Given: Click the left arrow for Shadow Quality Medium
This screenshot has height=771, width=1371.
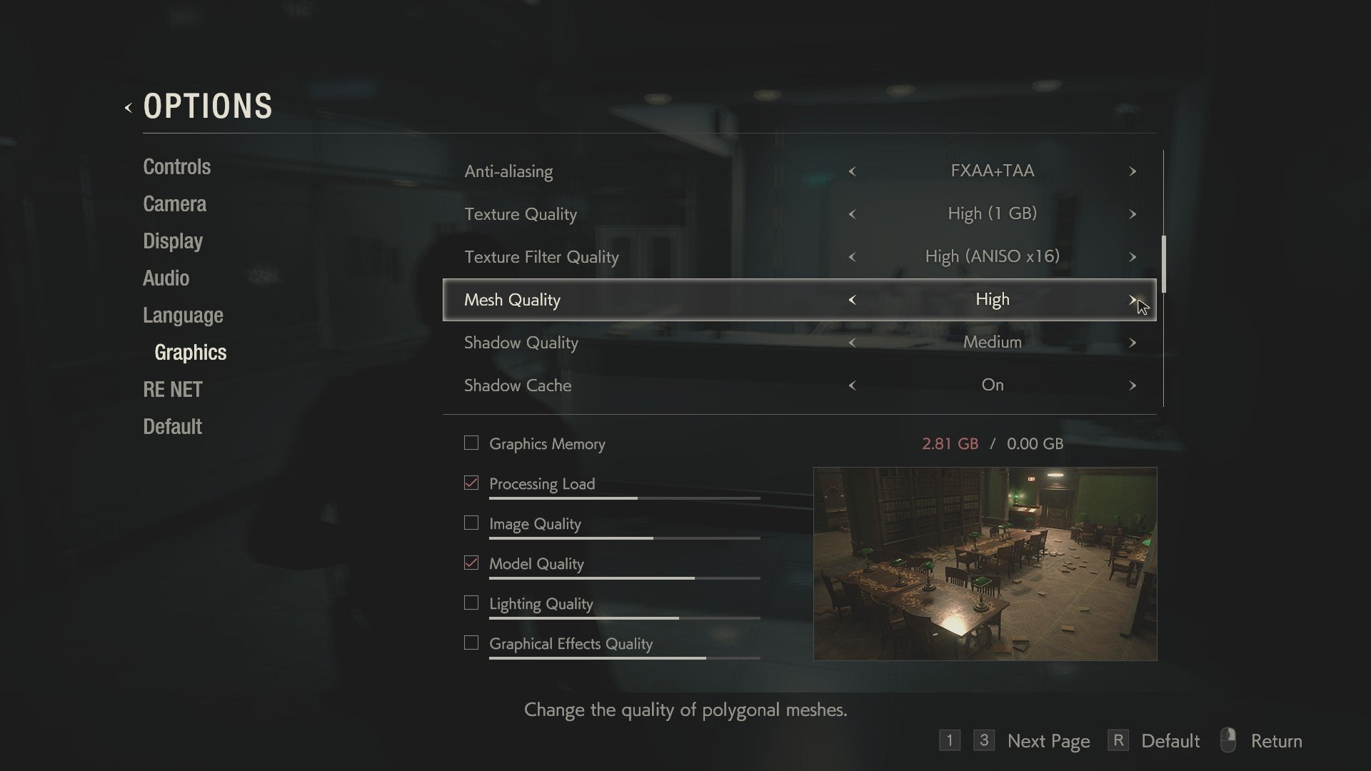Looking at the screenshot, I should (852, 342).
